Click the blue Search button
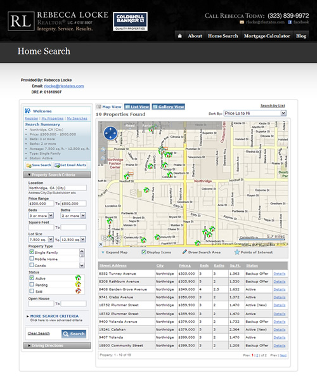 click(74, 334)
